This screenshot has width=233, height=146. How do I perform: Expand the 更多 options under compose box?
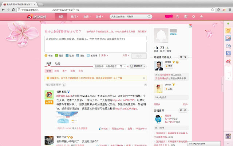[x=104, y=55]
